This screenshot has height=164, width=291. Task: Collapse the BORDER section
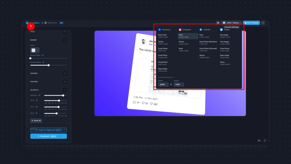point(65,40)
